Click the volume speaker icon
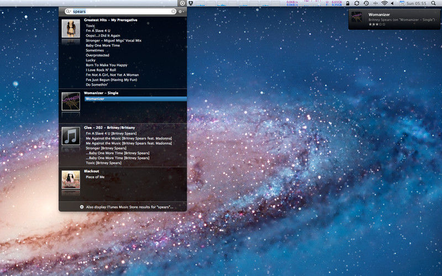This screenshot has height=276, width=442. pyautogui.click(x=392, y=3)
